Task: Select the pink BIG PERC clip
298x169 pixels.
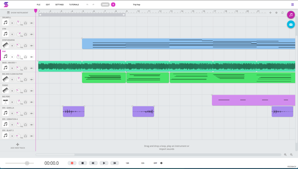Action: coord(253,100)
